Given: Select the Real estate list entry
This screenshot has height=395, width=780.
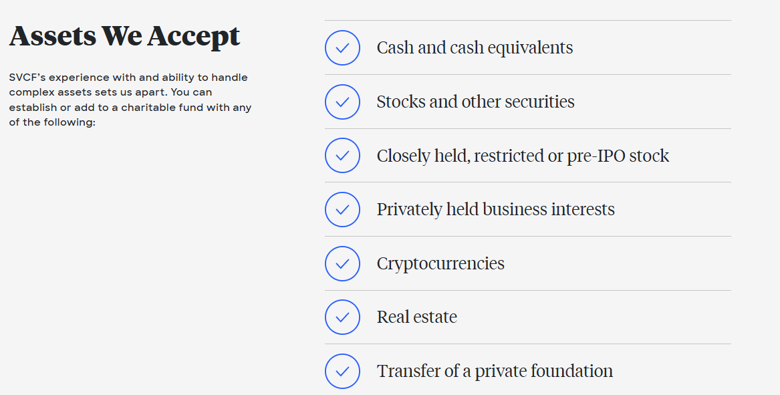Looking at the screenshot, I should pos(417,317).
